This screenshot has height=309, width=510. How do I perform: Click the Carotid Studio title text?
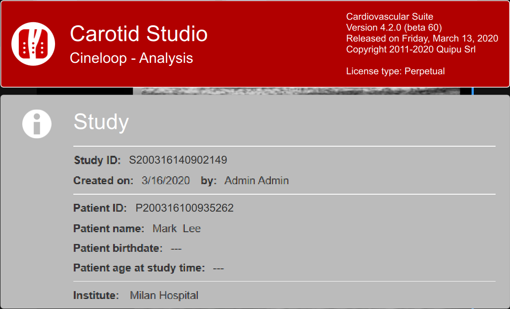[138, 34]
